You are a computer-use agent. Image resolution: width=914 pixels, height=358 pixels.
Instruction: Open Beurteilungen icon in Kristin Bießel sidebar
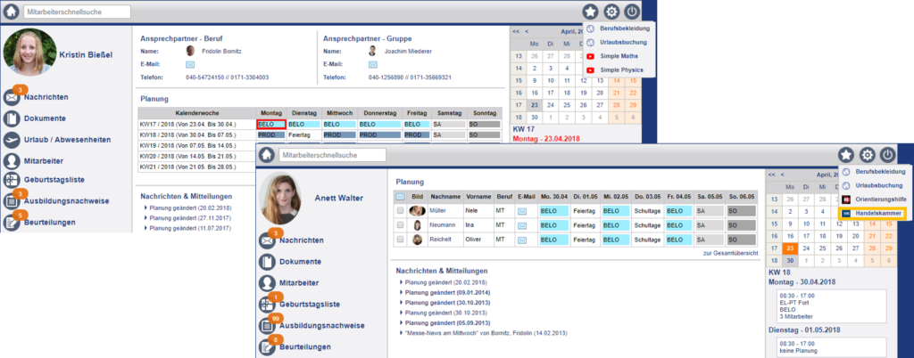(x=12, y=223)
